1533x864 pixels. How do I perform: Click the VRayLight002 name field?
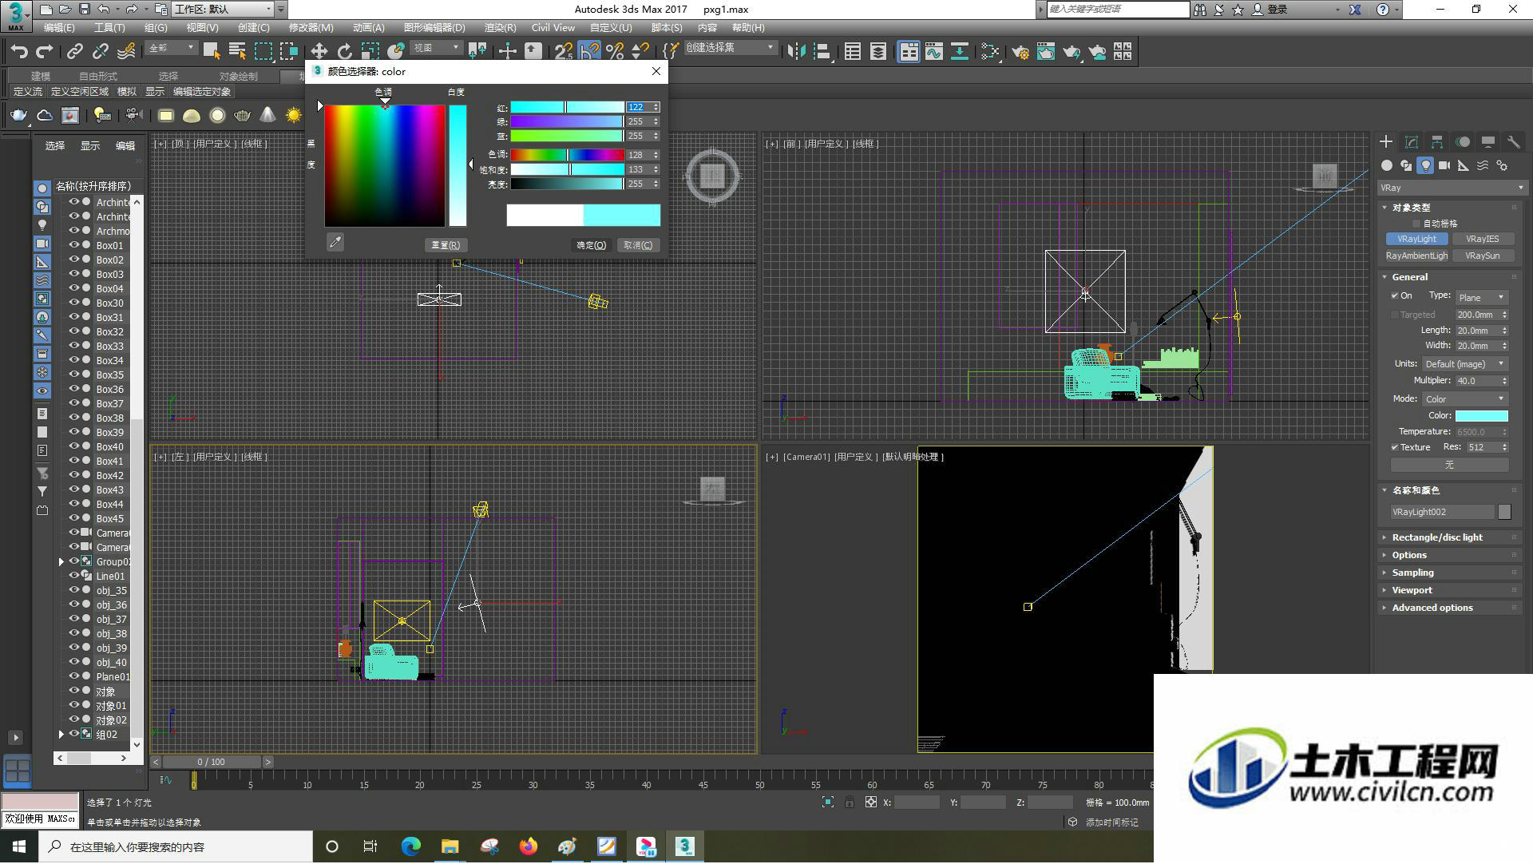pos(1442,512)
